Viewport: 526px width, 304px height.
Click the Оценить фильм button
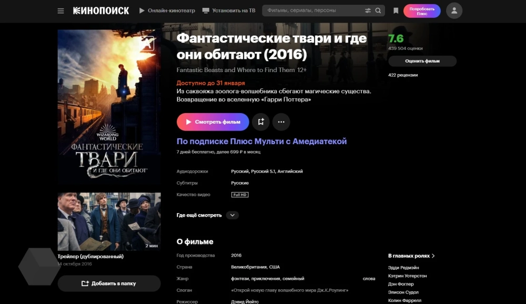tap(422, 61)
